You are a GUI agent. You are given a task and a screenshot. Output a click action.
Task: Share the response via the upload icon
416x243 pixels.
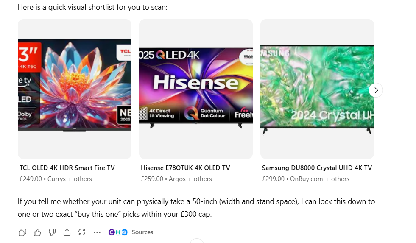(67, 232)
